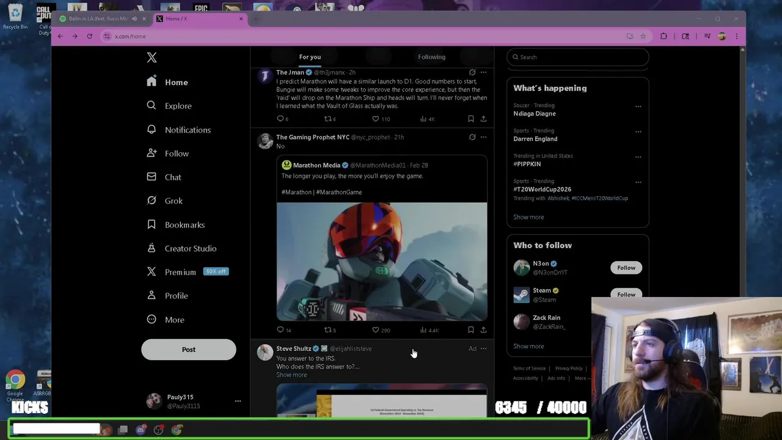Click Grok icon on The Jman's post
Screen dimensions: 782x440
[x=472, y=72]
